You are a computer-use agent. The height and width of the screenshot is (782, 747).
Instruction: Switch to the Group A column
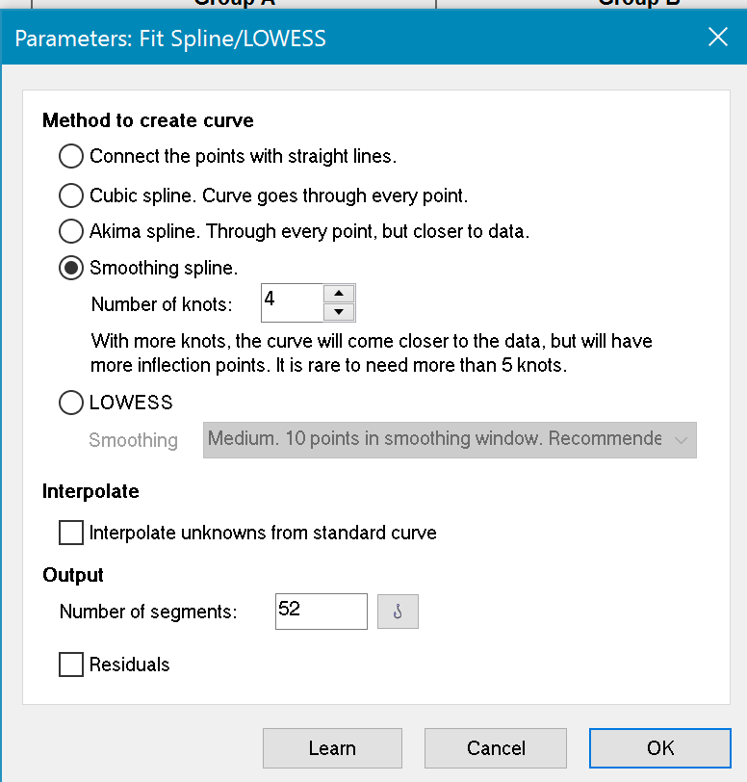pos(233,6)
